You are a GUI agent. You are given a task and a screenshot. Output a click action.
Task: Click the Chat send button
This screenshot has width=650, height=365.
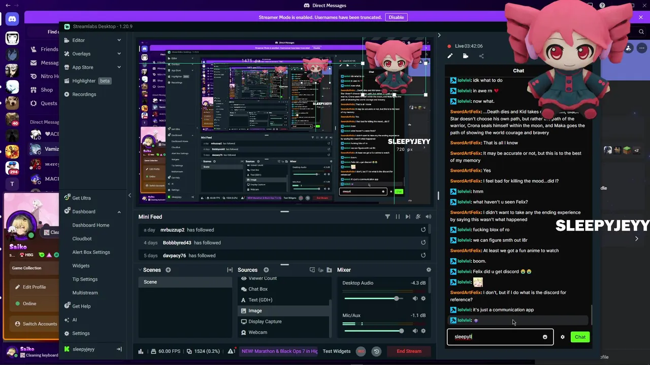click(x=580, y=337)
